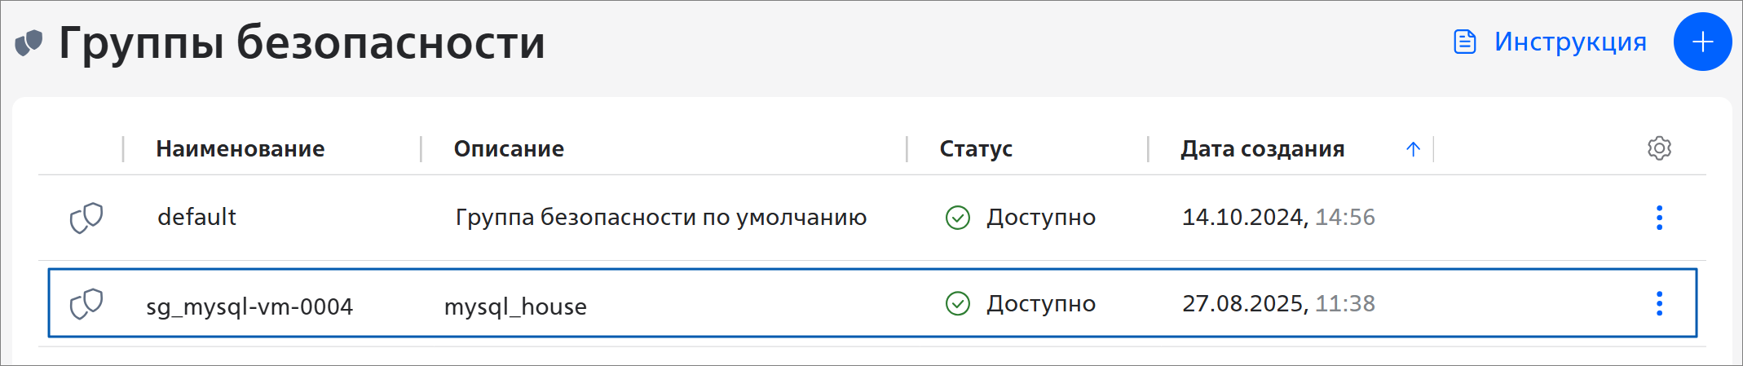
Task: Click green status checkmark in sg_mysql-vm-0004 row
Action: click(x=957, y=304)
